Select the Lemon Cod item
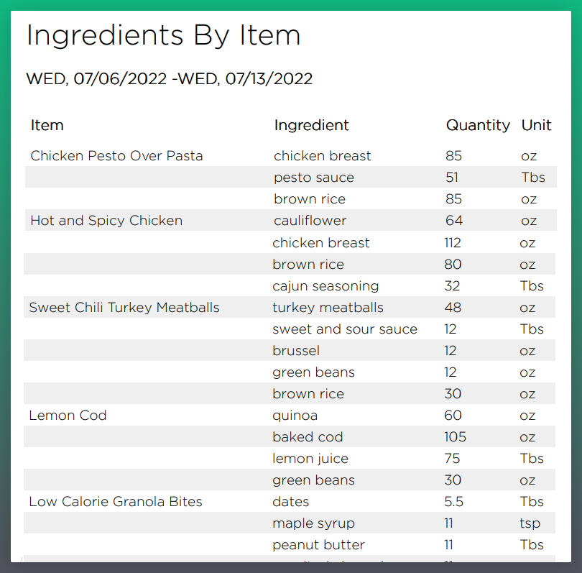 (68, 416)
